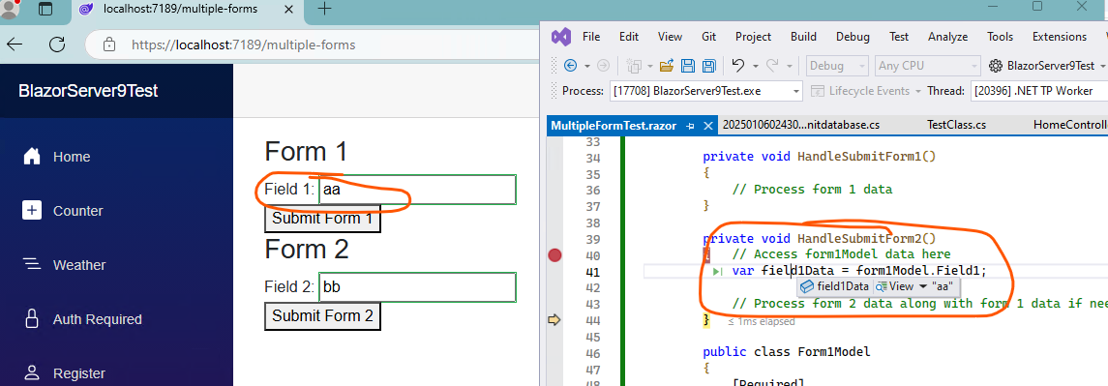Open the View menu in Visual Studio
The height and width of the screenshot is (386, 1108).
point(670,37)
